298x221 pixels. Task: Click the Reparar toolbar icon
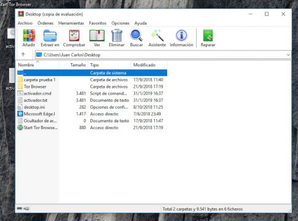click(208, 36)
